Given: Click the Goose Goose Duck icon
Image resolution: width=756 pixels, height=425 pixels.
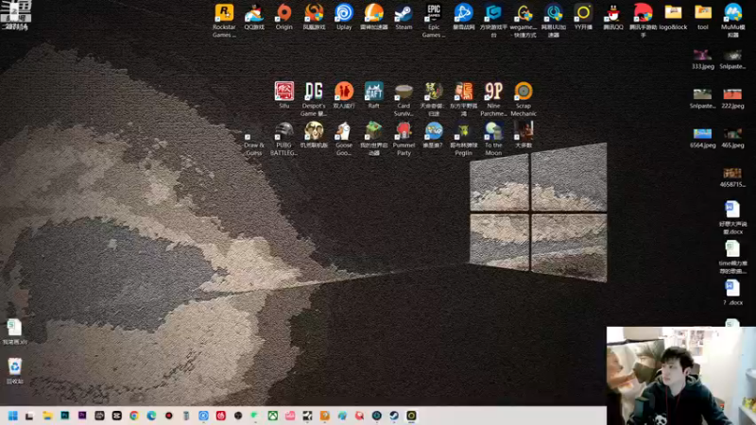Looking at the screenshot, I should click(x=344, y=131).
